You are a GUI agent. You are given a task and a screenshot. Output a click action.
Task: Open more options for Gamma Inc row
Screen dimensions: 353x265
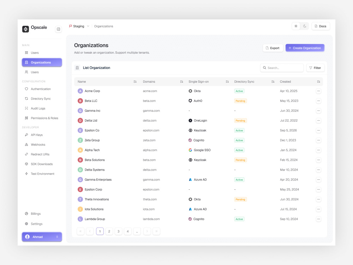pos(318,111)
